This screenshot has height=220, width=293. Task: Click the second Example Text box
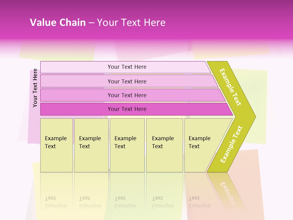click(x=91, y=145)
